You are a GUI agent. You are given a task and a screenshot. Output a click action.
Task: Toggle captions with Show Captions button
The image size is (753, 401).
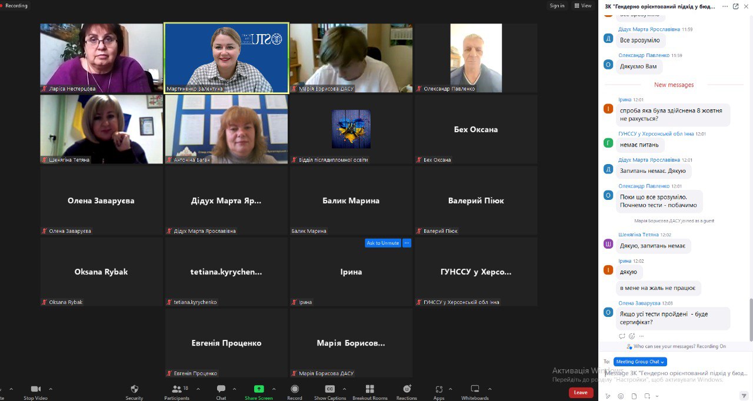329,389
